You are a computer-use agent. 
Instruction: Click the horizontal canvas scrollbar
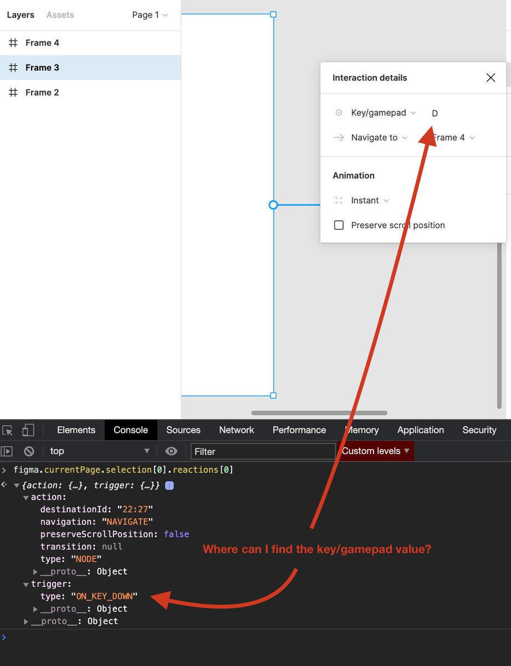coord(318,412)
